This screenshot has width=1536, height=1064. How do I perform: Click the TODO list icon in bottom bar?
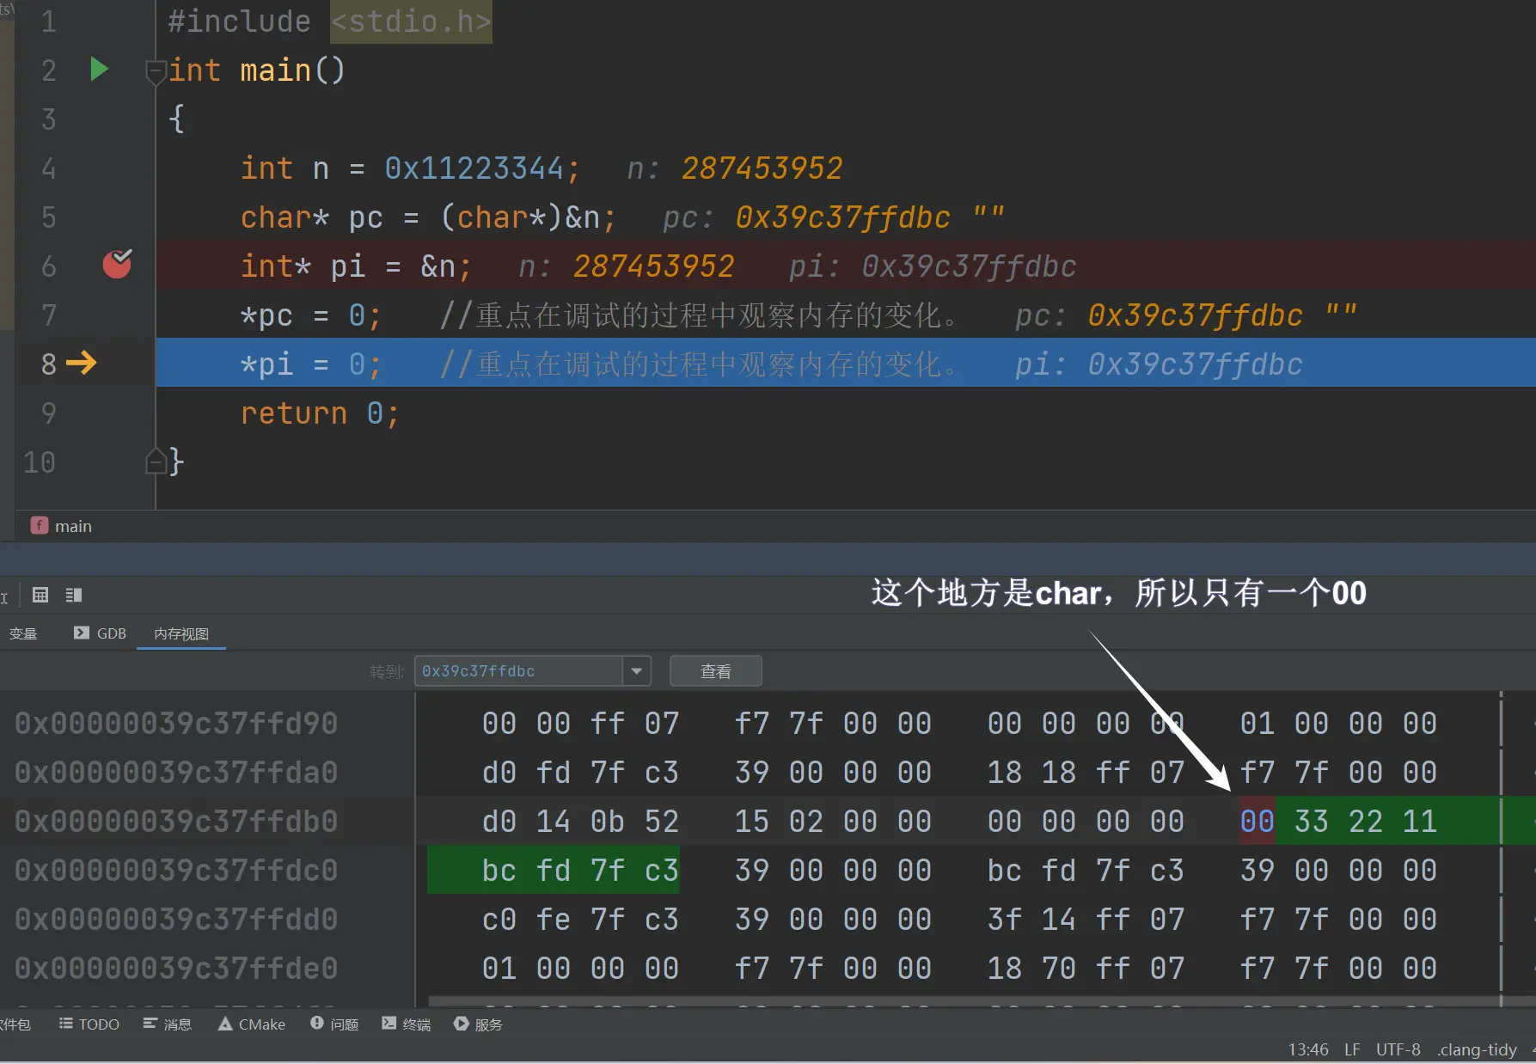(x=65, y=1023)
